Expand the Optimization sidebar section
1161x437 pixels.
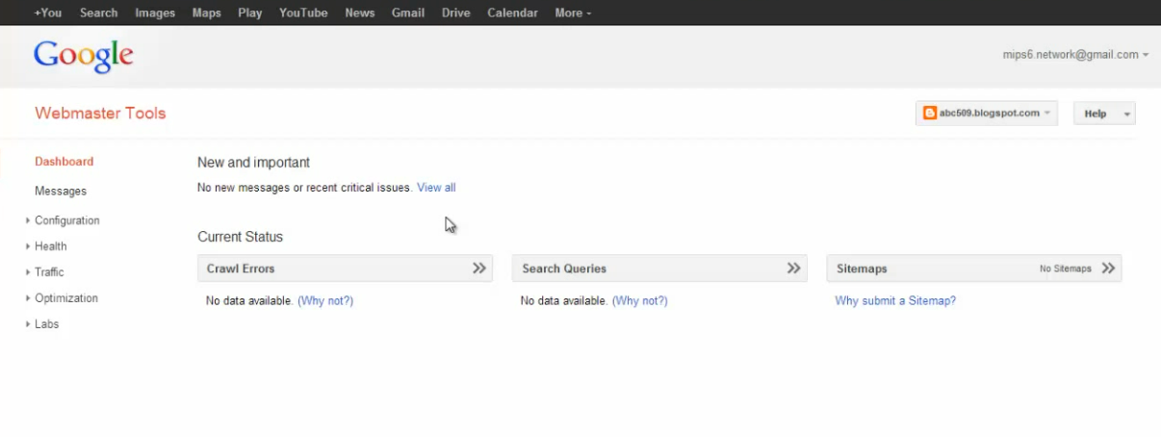coord(65,298)
